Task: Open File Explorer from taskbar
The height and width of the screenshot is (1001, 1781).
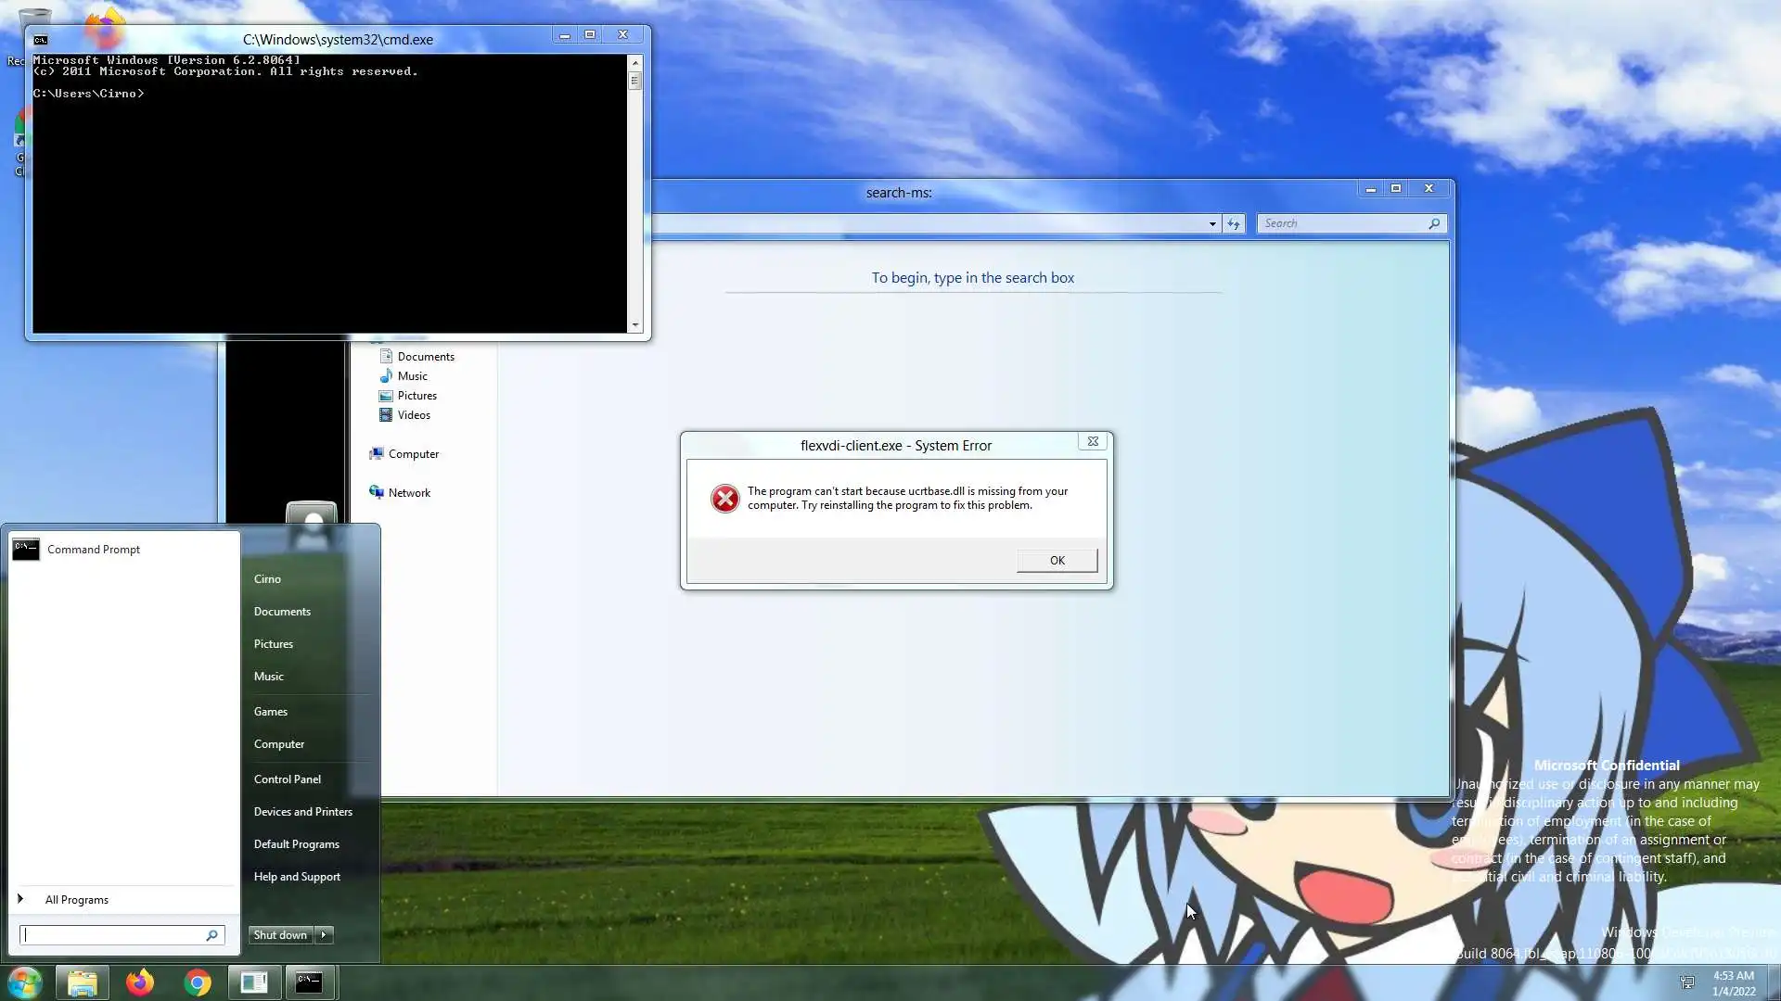Action: tap(83, 982)
